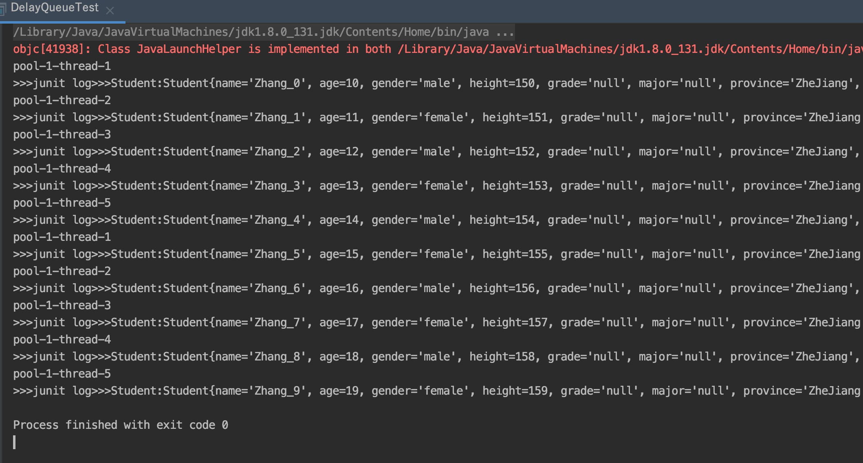863x463 pixels.
Task: Click the first pool-1-thread-2 line
Action: pyautogui.click(x=62, y=100)
